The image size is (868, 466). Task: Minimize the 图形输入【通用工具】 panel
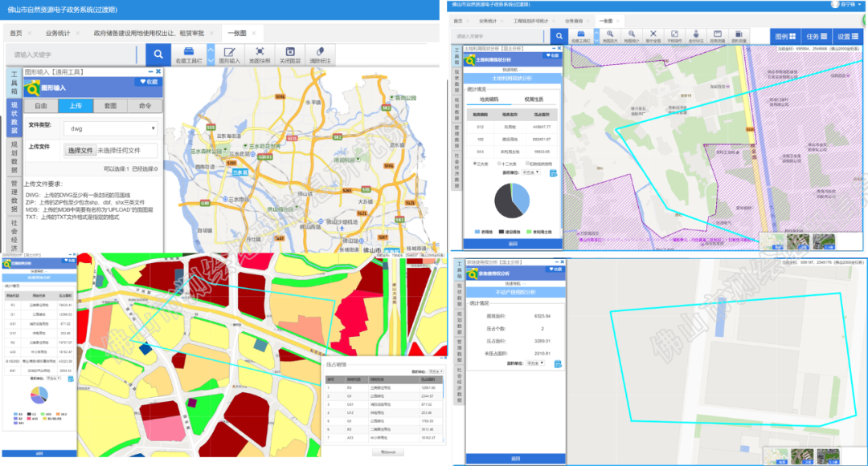click(x=150, y=71)
